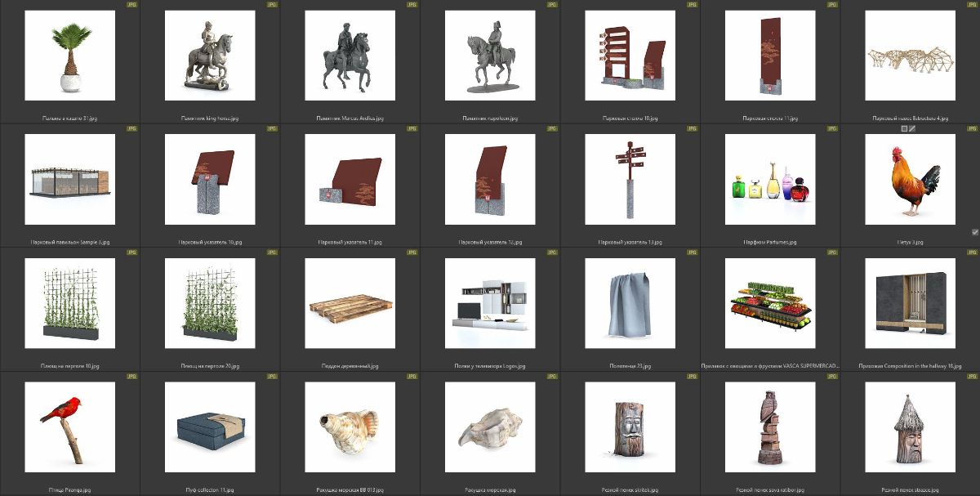Select the Marcus Aurelius statue thumbnail

(350, 56)
